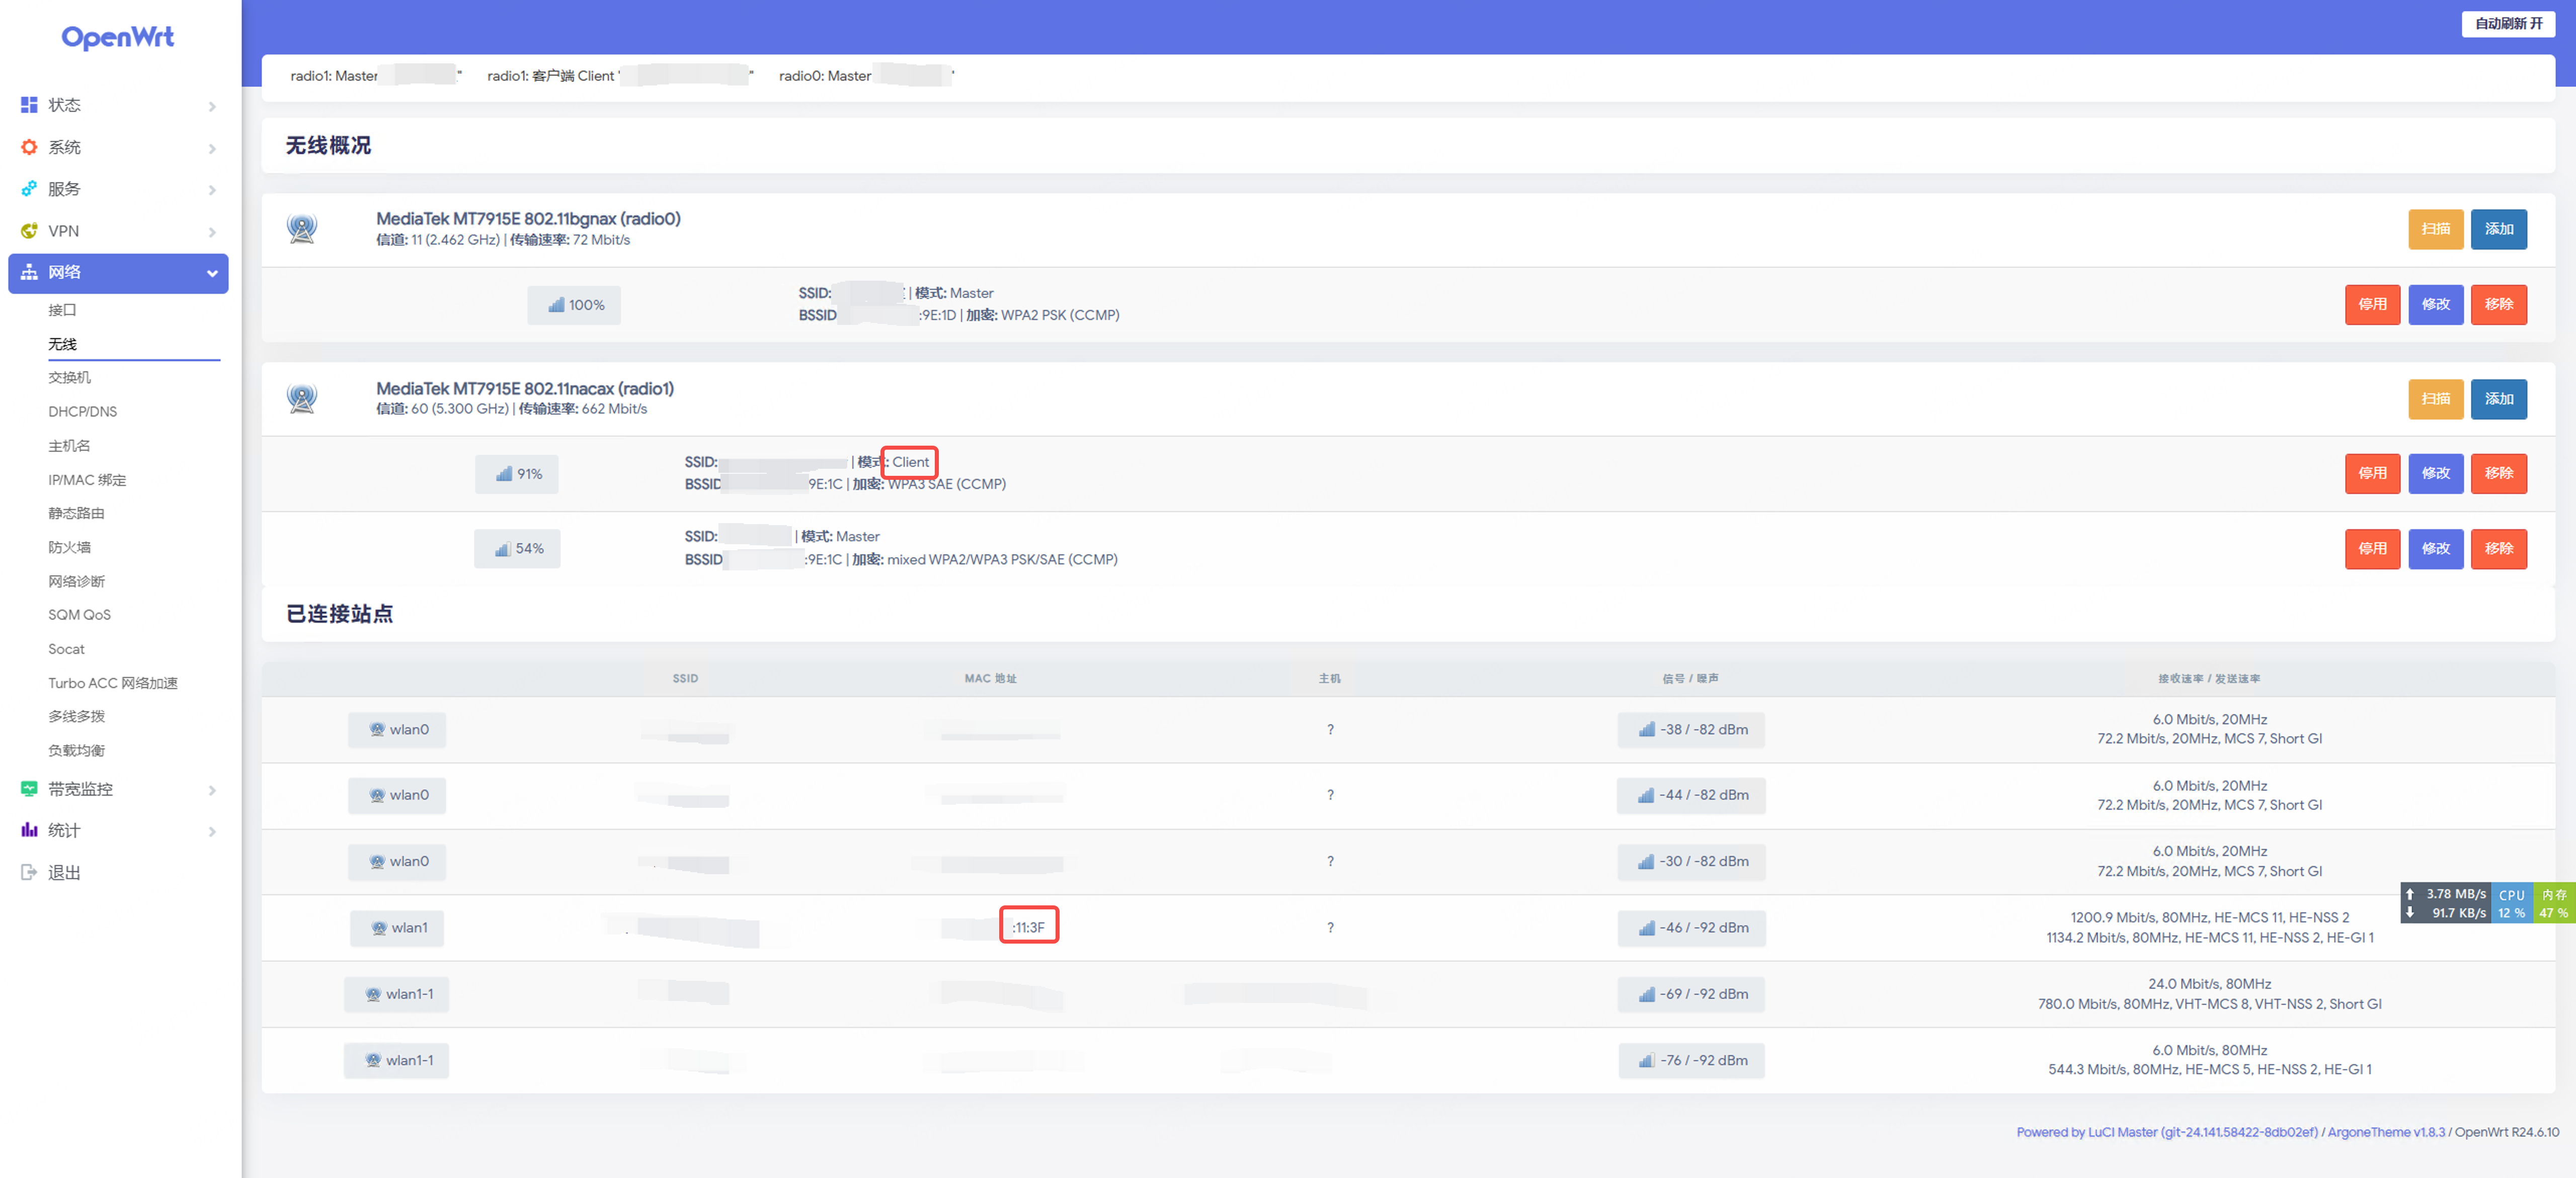
Task: Click 移除 for the WPA3 SAE client
Action: [x=2498, y=474]
